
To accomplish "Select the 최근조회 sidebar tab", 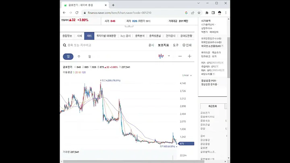I will pos(213,107).
